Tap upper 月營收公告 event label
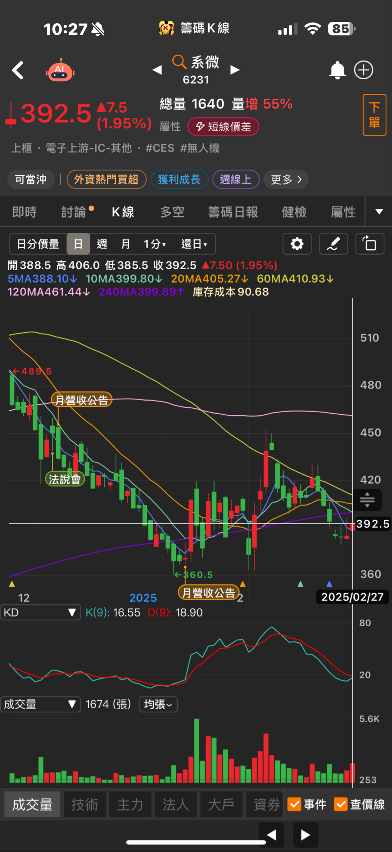392x852 pixels. [82, 400]
